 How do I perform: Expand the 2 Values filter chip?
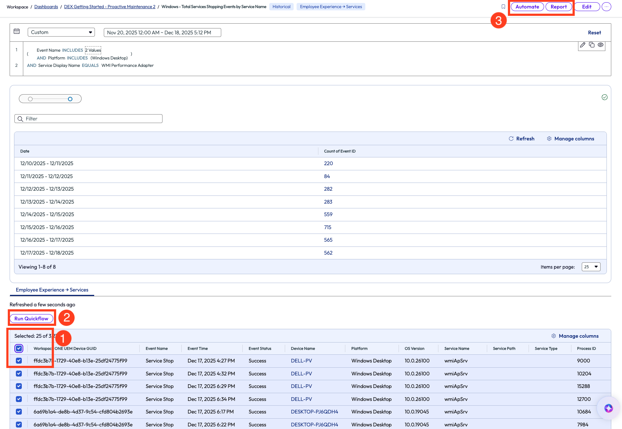tap(93, 50)
